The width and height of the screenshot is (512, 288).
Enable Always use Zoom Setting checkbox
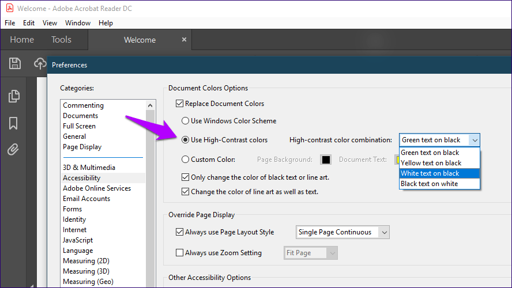[180, 253]
